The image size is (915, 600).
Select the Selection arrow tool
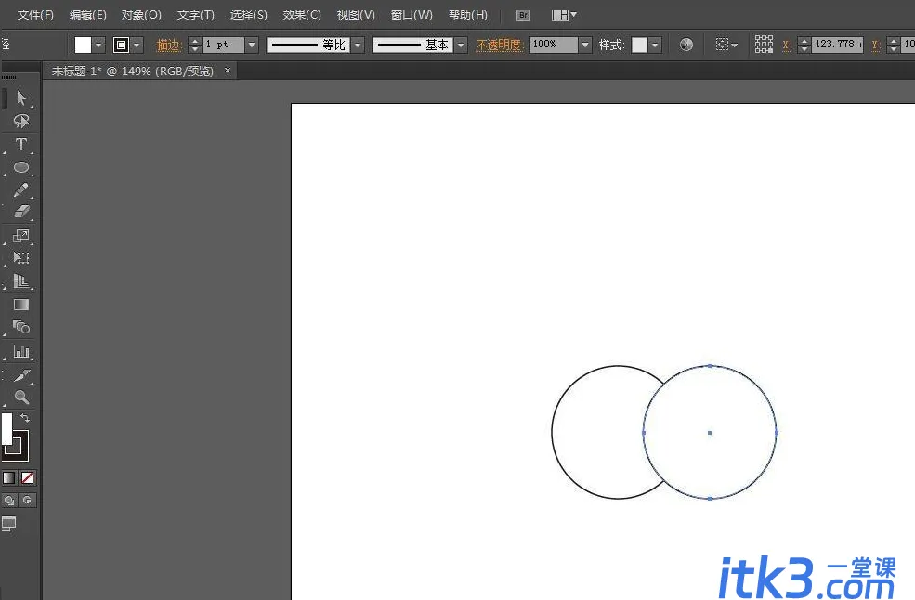coord(21,98)
